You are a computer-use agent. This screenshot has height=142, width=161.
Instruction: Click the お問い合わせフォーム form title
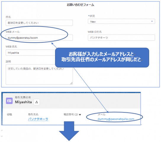pos(80,5)
